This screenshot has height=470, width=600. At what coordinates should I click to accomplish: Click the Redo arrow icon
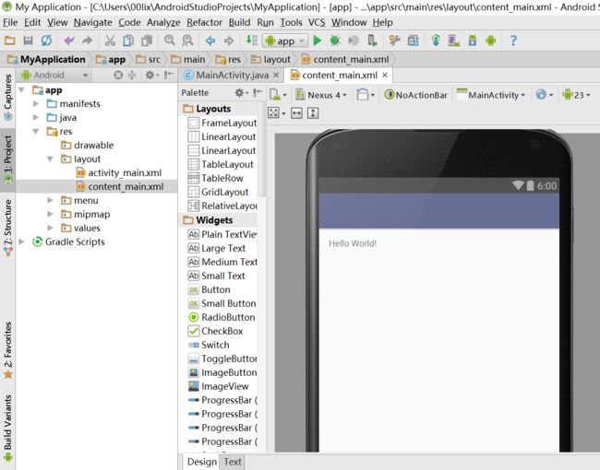[88, 41]
